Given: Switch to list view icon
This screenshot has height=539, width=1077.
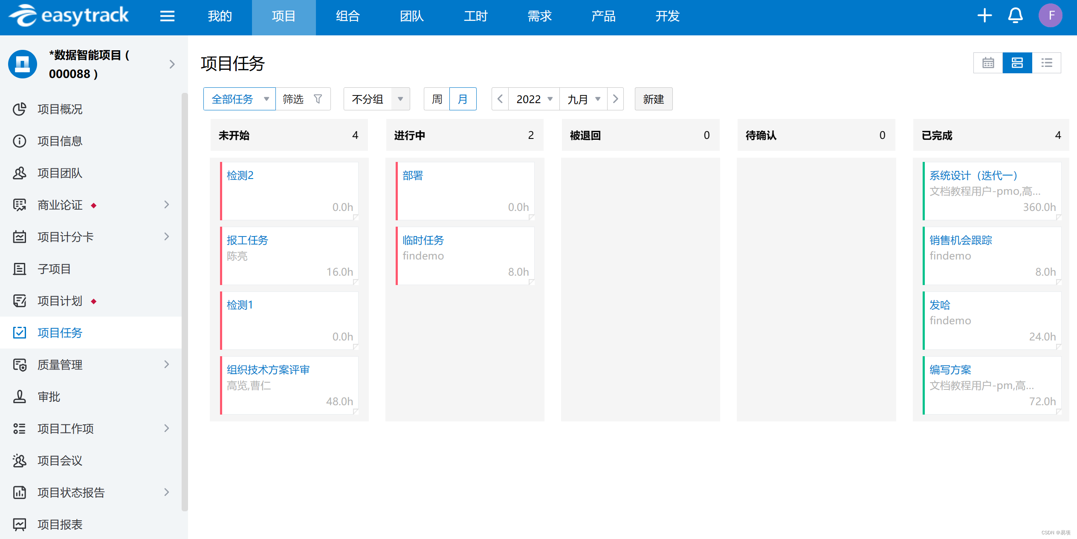Looking at the screenshot, I should [x=1047, y=63].
